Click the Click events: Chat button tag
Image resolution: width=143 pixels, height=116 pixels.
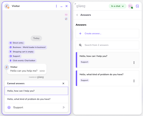point(22,60)
